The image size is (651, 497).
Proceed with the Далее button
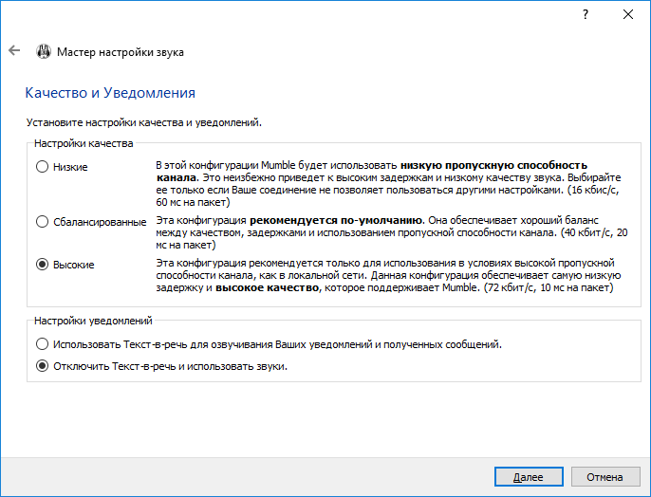point(529,477)
